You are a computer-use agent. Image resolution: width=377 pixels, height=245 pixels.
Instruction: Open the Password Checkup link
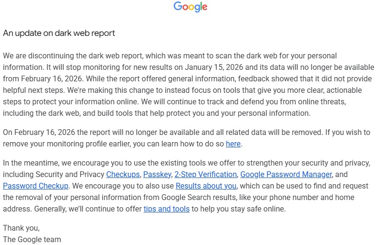[36, 186]
